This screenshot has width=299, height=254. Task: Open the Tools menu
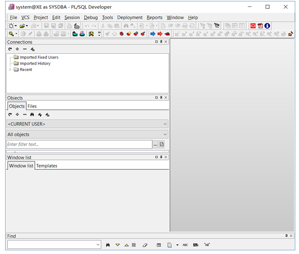(108, 18)
